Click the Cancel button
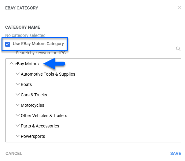The image size is (185, 161). tap(14, 153)
